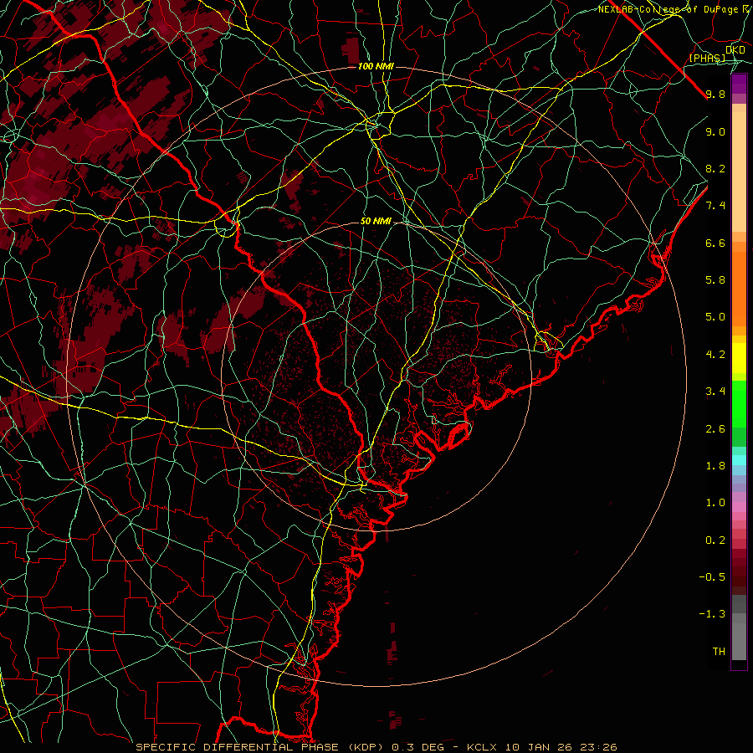
Task: Click the "SPECIFIC DIFFERENTIAL PHASE (KDP)" caption text
Action: [262, 747]
